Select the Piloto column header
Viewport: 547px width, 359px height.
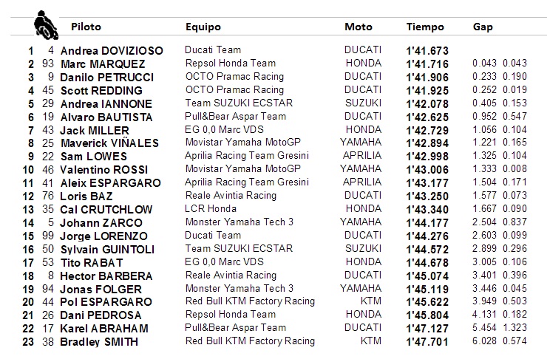pos(86,27)
